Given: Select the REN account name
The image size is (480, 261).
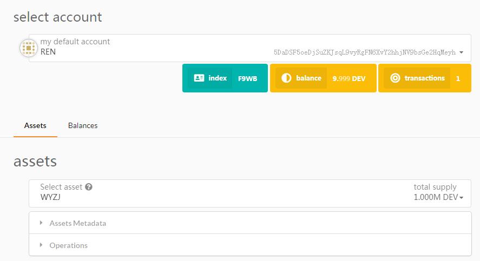Looking at the screenshot, I should (48, 52).
